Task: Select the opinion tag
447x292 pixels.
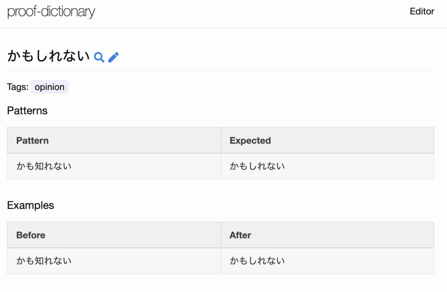Action: tap(50, 87)
